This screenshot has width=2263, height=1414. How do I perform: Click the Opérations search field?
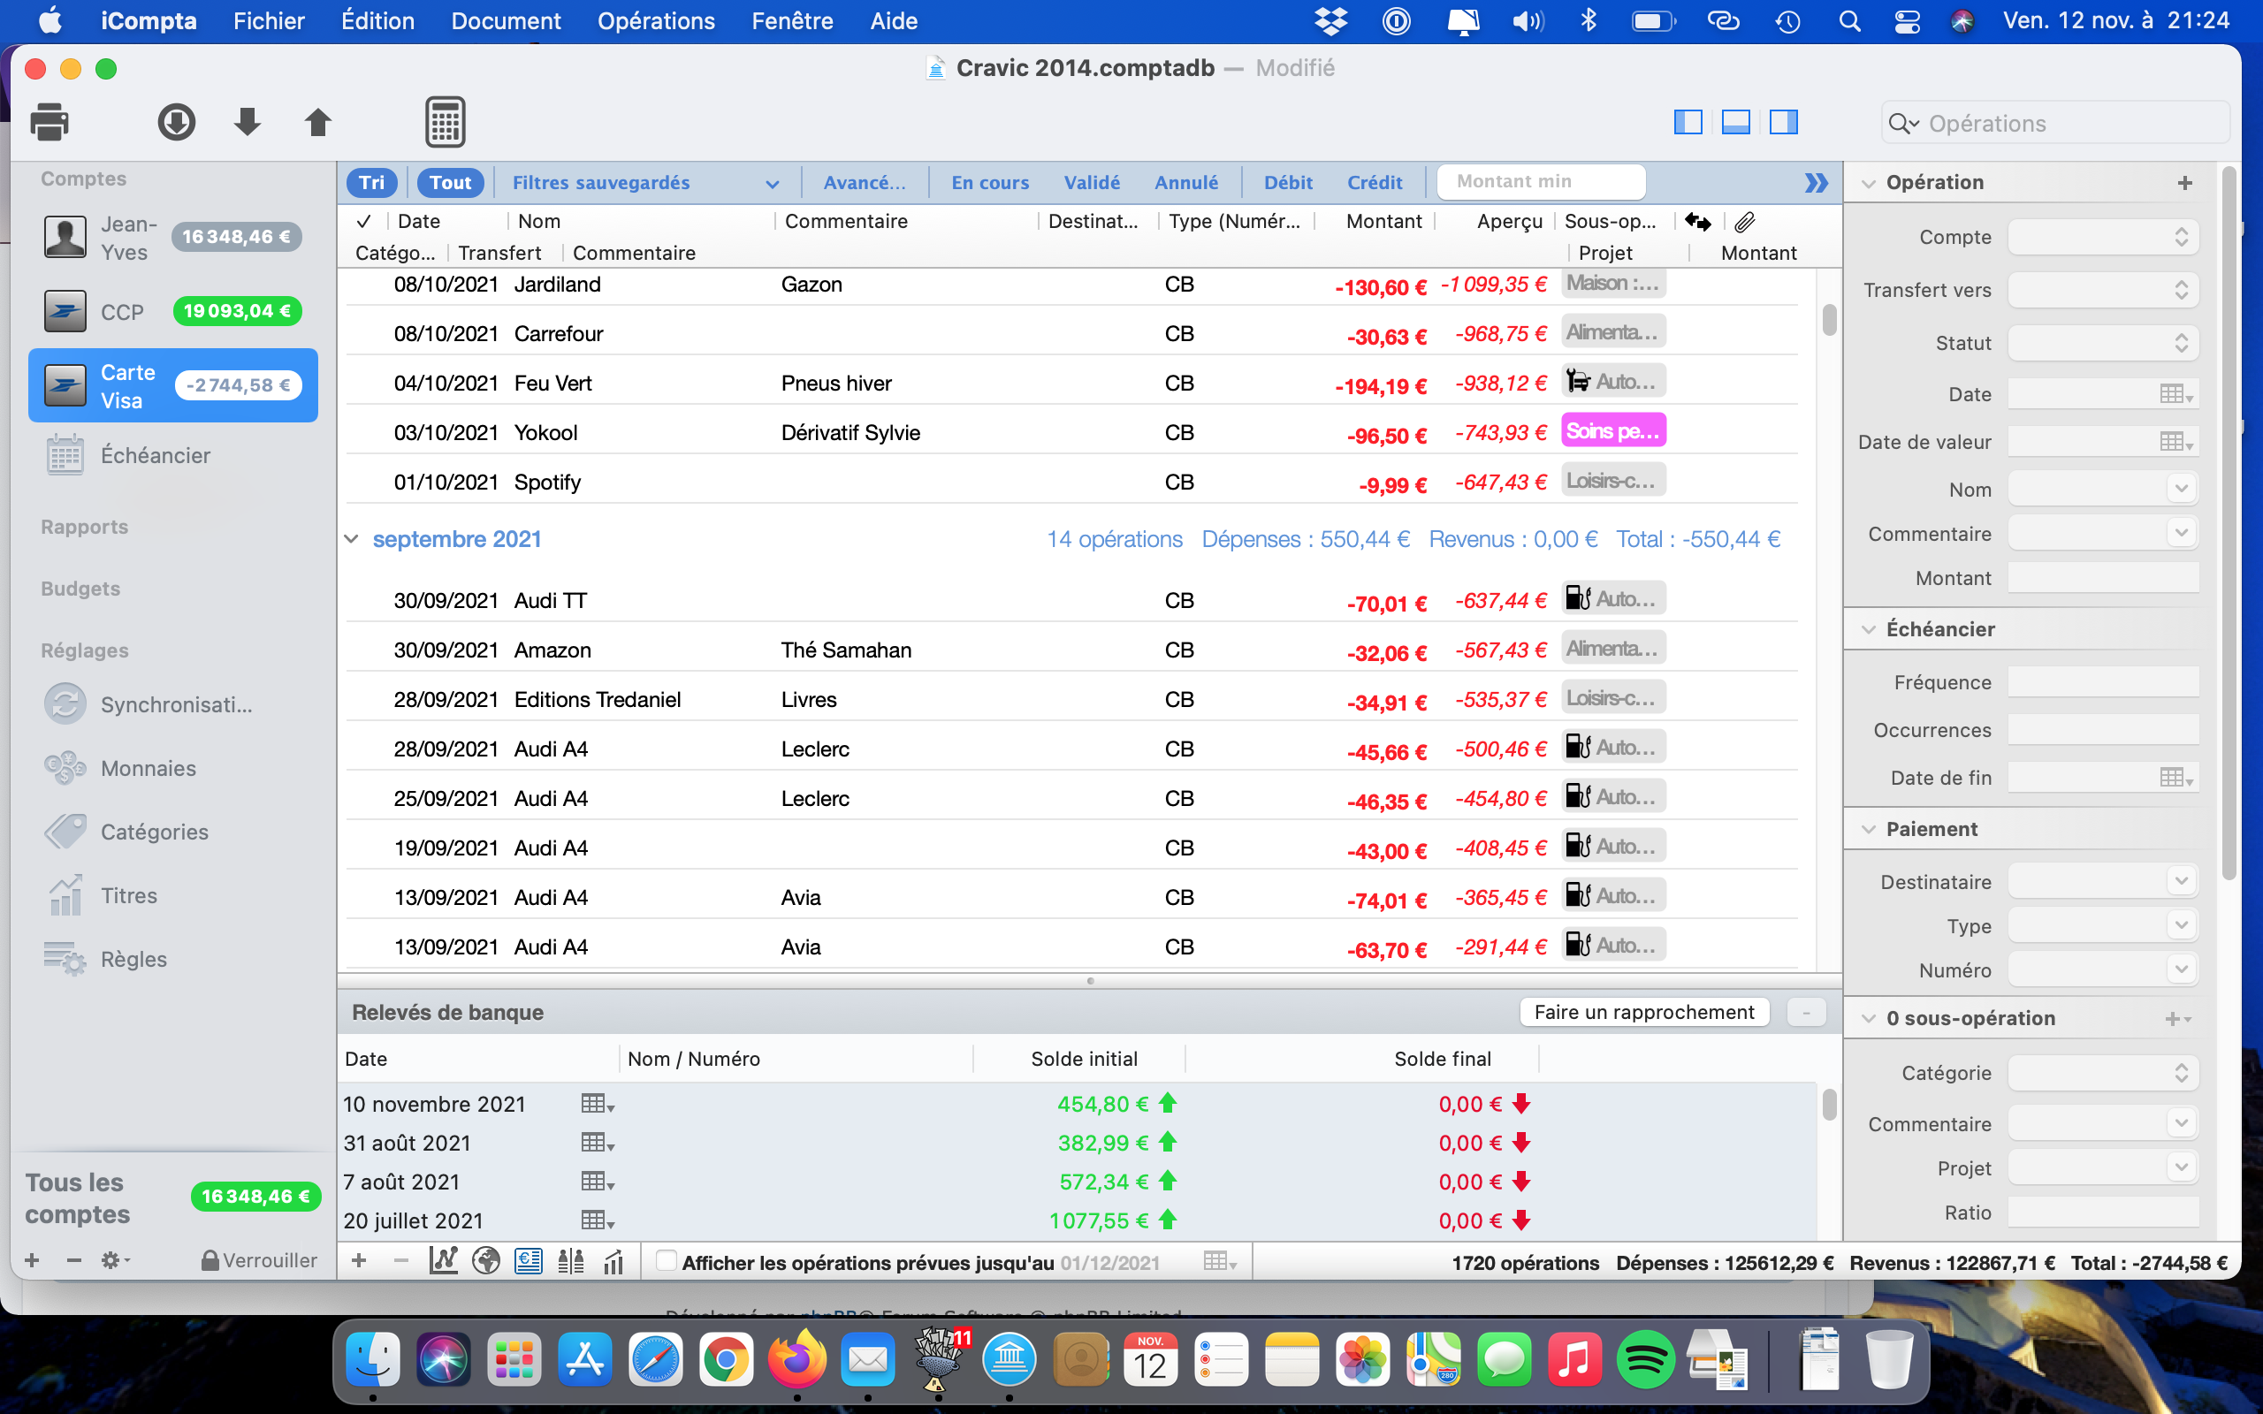(x=2055, y=124)
